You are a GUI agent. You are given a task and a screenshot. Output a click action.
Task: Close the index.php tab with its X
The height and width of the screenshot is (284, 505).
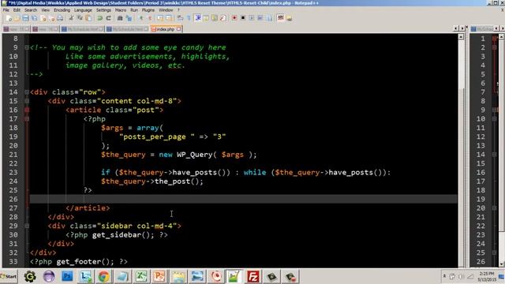(178, 29)
